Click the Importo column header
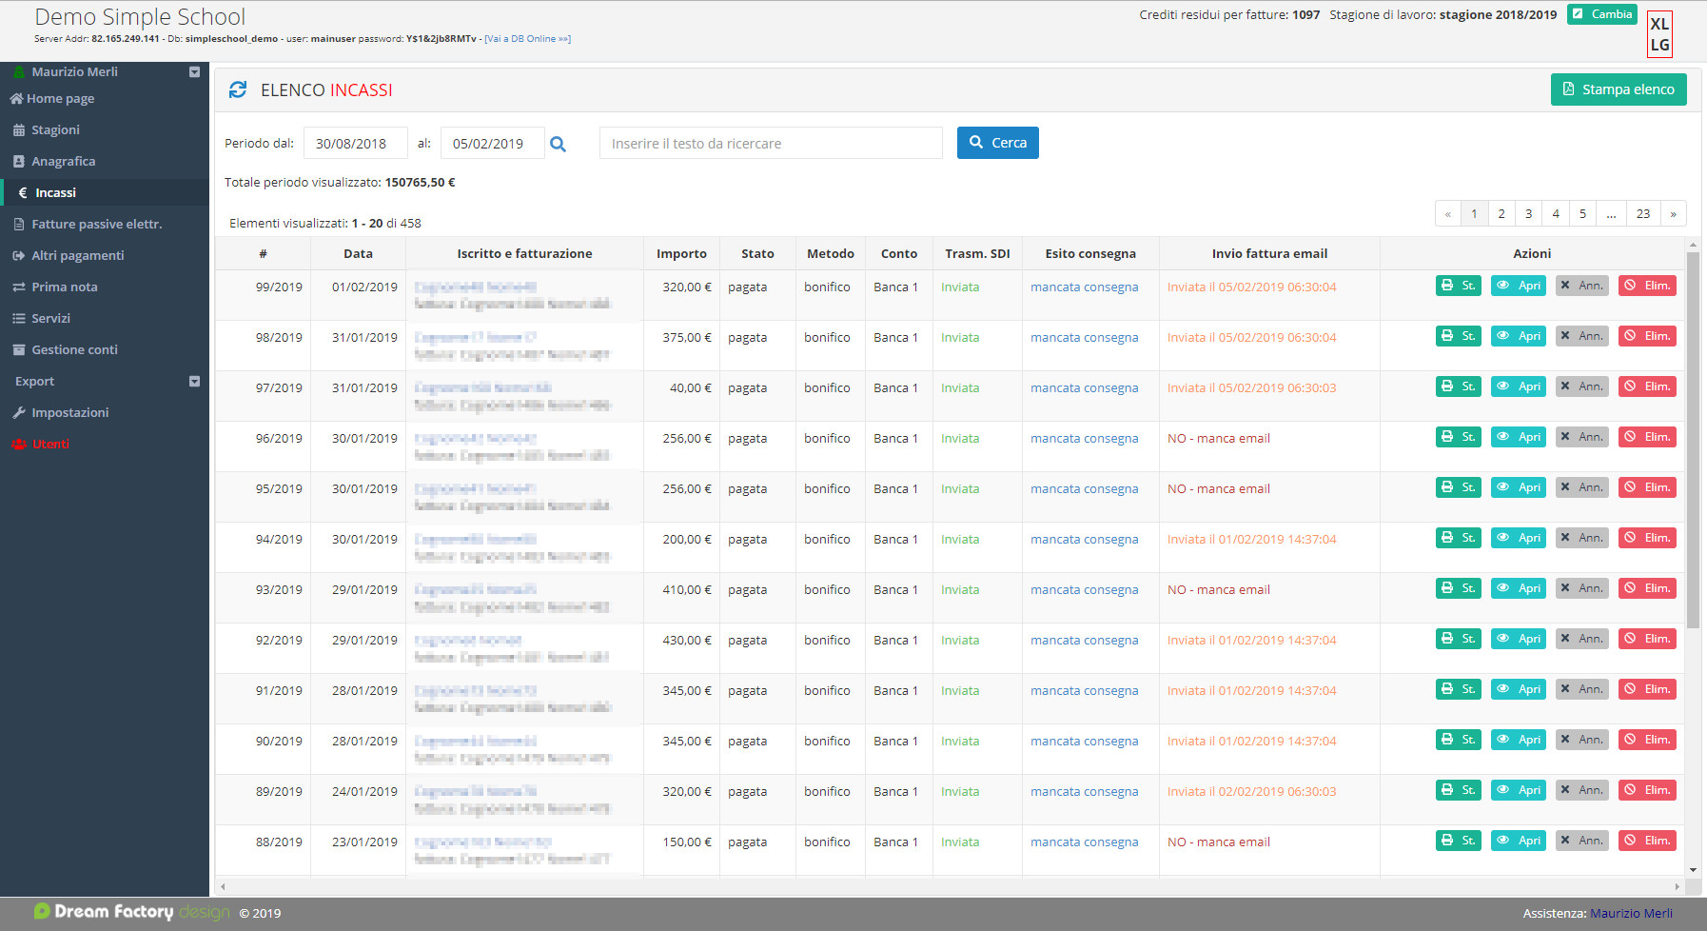1707x931 pixels. click(681, 254)
